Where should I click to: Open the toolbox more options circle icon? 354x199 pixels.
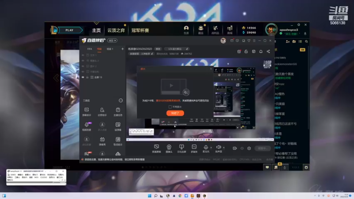121,100
